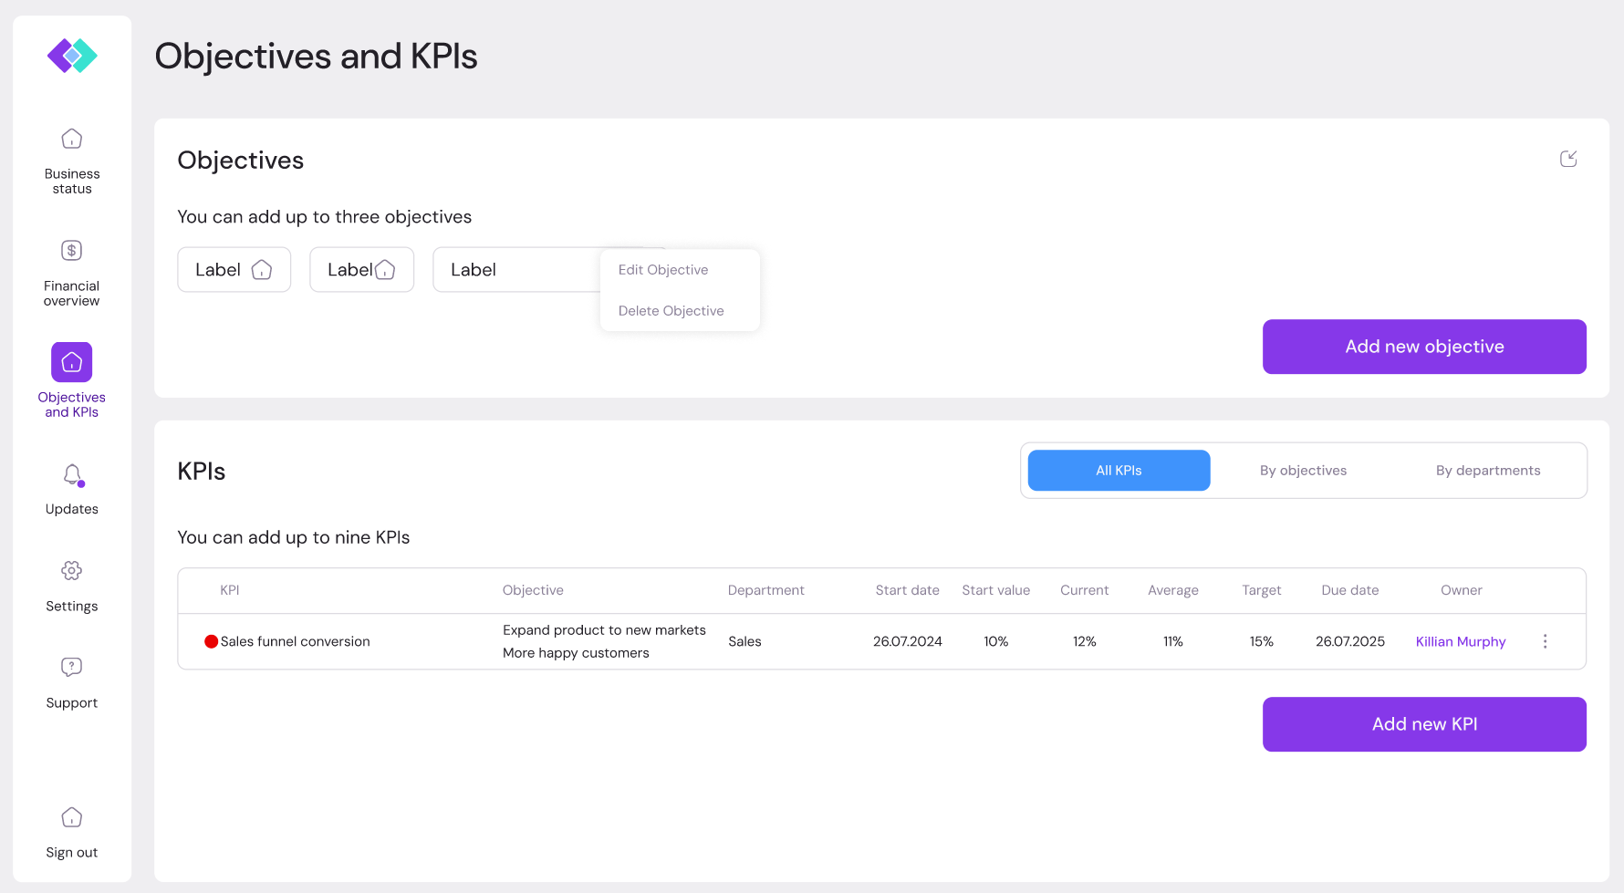Screen dimensions: 1624x893
Task: Select the Objectives and KPIs sidebar icon
Action: [x=72, y=362]
